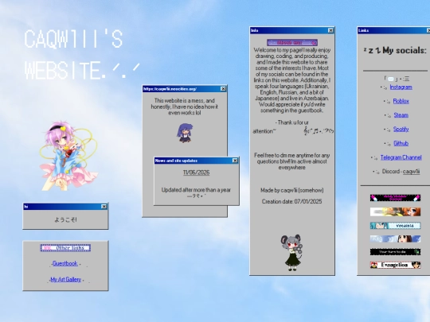Click the CAQW1II'S WEBSITE title

pos(81,54)
